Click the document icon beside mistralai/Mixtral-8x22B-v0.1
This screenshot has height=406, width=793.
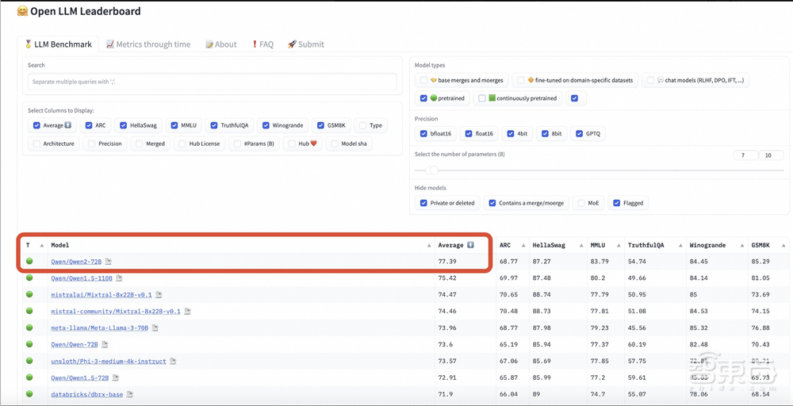tap(158, 294)
